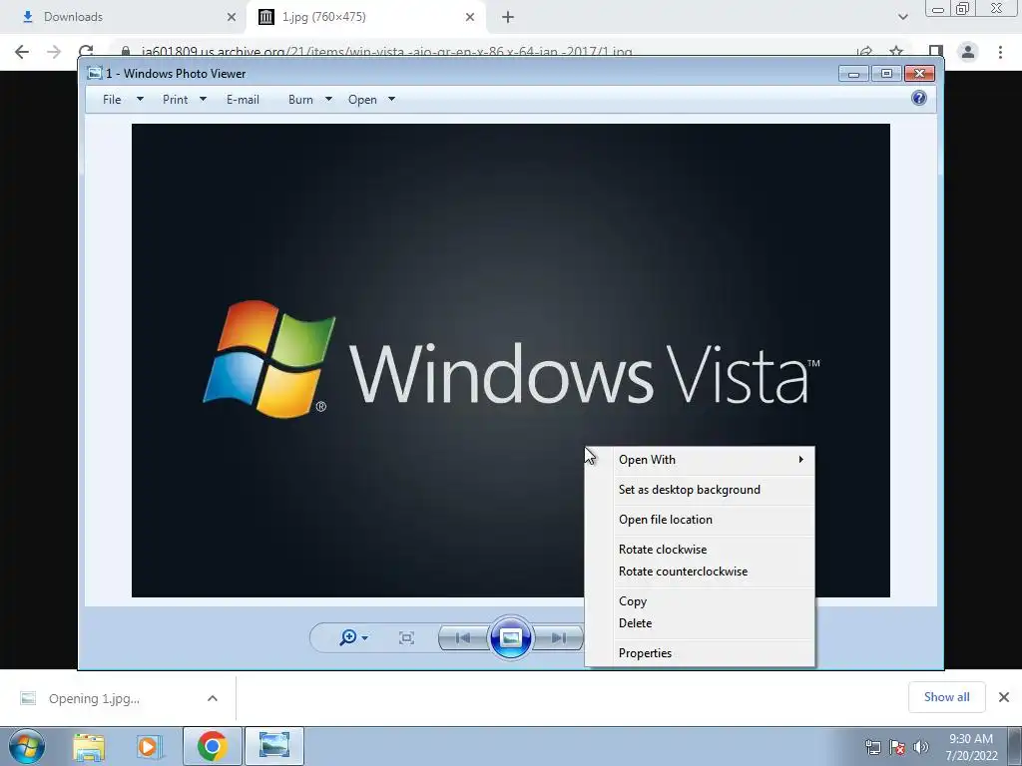This screenshot has height=766, width=1022.
Task: Click the Show desktop strip
Action: coord(1015,746)
